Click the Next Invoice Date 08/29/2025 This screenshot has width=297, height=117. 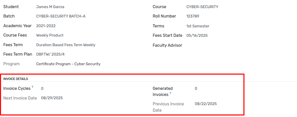click(52, 98)
